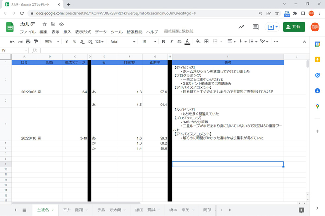Toggle strikethrough formatting
The image size is (325, 216).
coord(179,42)
